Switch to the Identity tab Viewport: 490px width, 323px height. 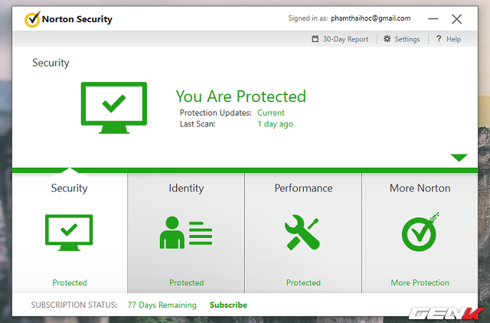coord(186,188)
